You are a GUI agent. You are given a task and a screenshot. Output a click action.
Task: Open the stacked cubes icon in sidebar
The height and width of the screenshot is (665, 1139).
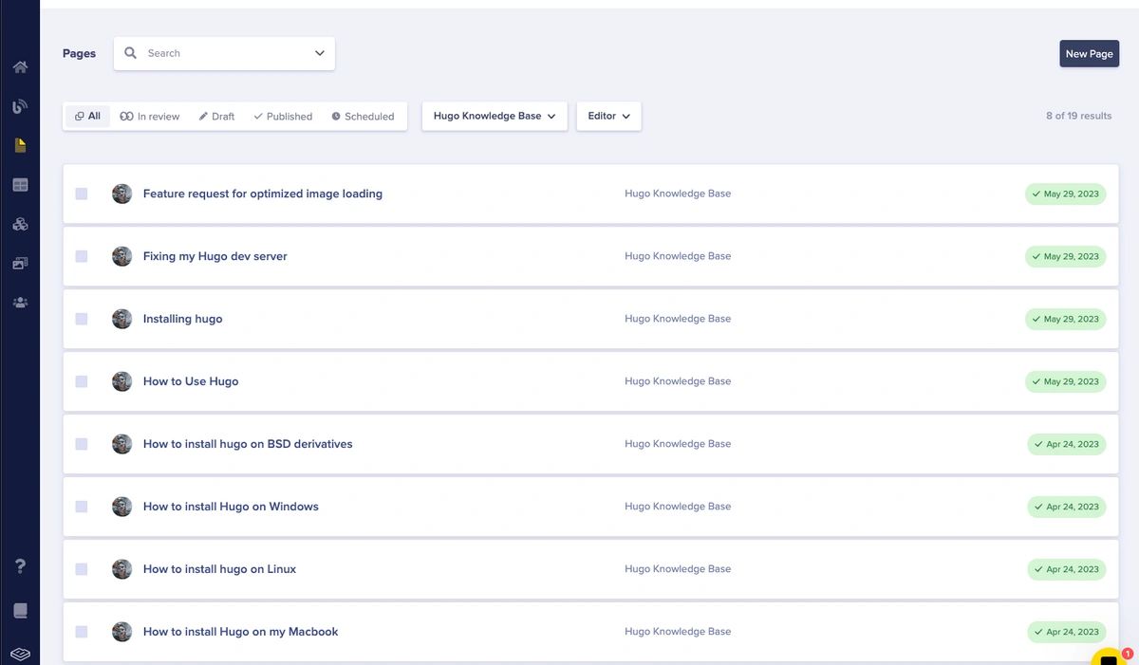click(x=20, y=224)
